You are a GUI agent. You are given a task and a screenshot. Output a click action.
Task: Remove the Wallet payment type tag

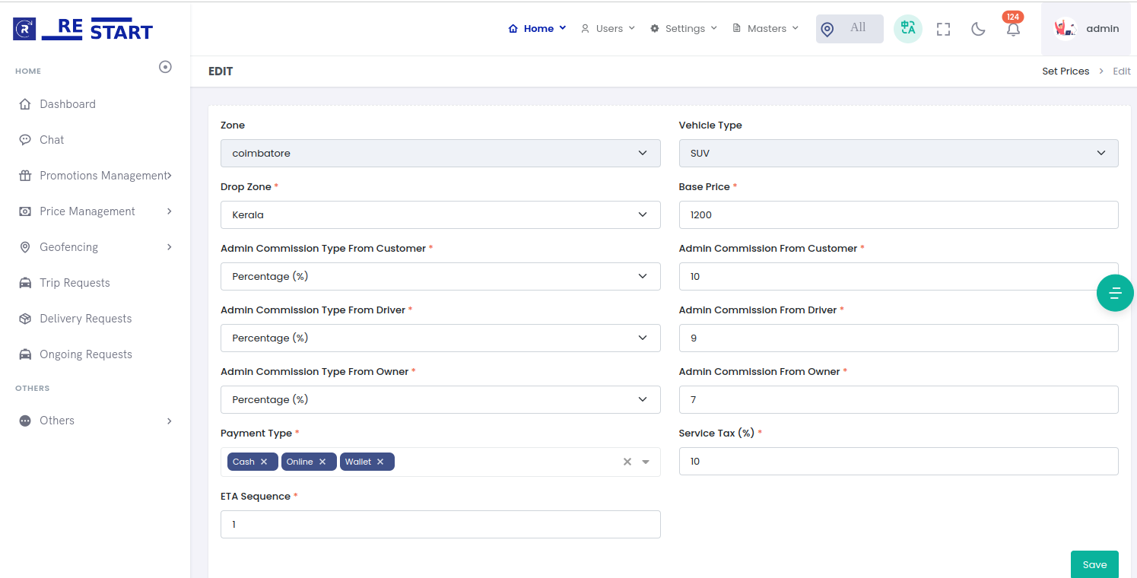380,462
